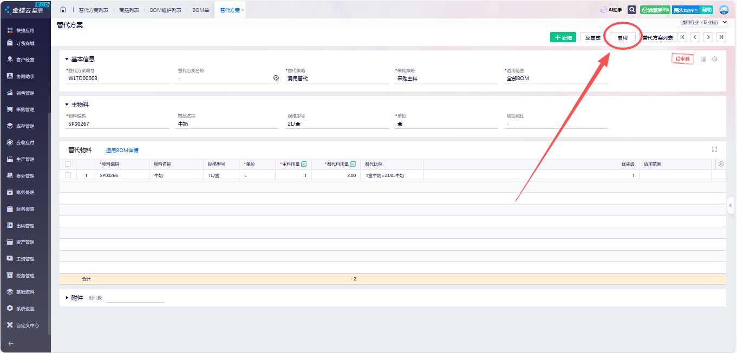Open the AI助手 assistant

[x=611, y=10]
